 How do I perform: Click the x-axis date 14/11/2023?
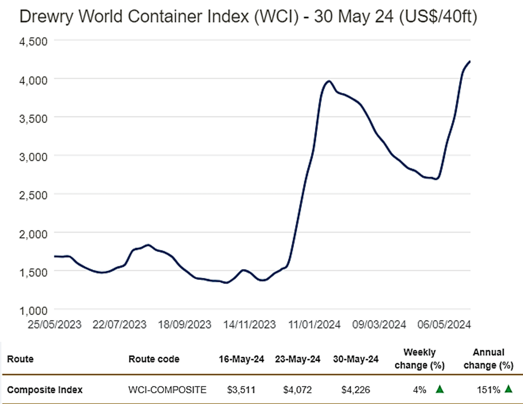pos(250,324)
